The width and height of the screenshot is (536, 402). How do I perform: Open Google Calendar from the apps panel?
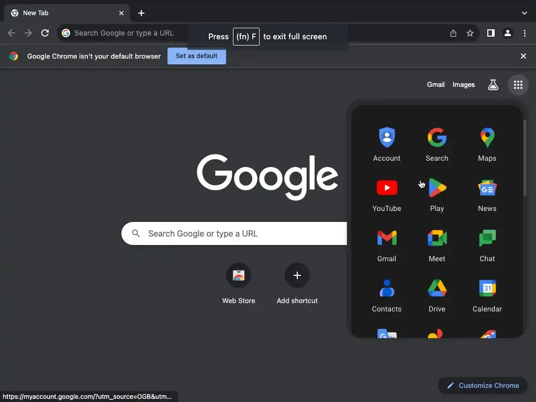(x=487, y=295)
